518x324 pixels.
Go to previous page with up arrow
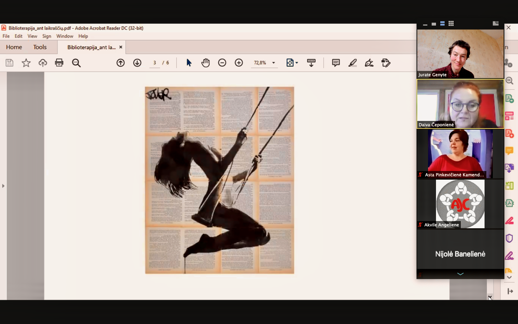tap(121, 63)
